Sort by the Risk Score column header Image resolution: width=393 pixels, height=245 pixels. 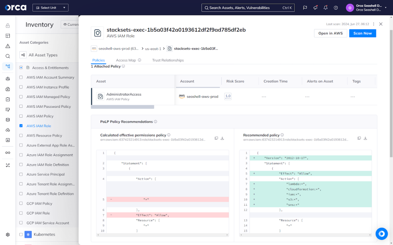(235, 81)
